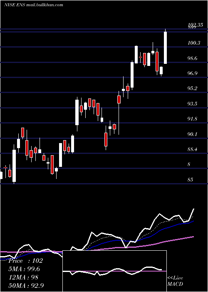Click the 91.8 price axis label
208x292 pixels.
(192, 119)
